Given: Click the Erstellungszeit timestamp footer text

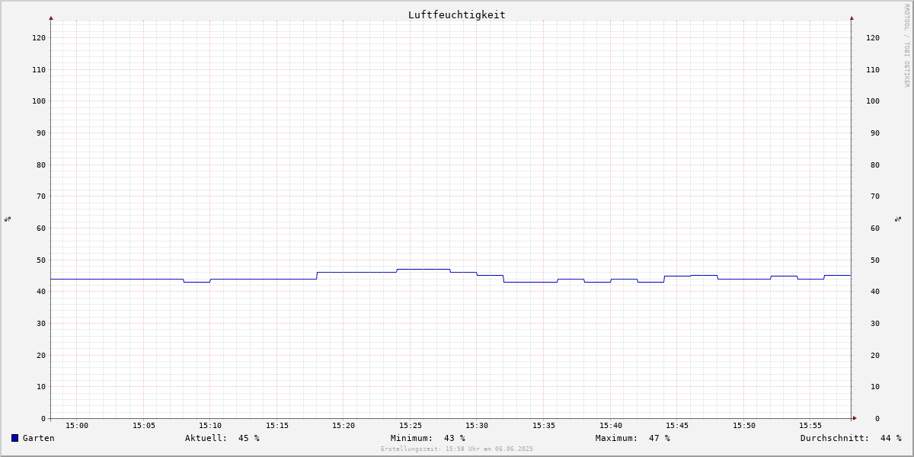Looking at the screenshot, I should [457, 449].
